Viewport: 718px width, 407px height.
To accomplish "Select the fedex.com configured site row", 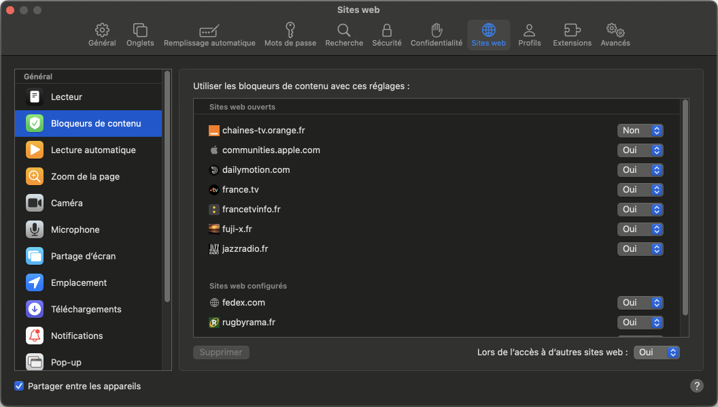I will point(437,303).
